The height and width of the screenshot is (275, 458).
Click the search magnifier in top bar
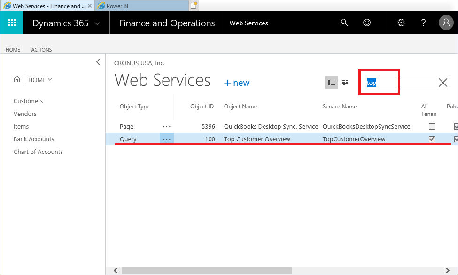(x=344, y=23)
